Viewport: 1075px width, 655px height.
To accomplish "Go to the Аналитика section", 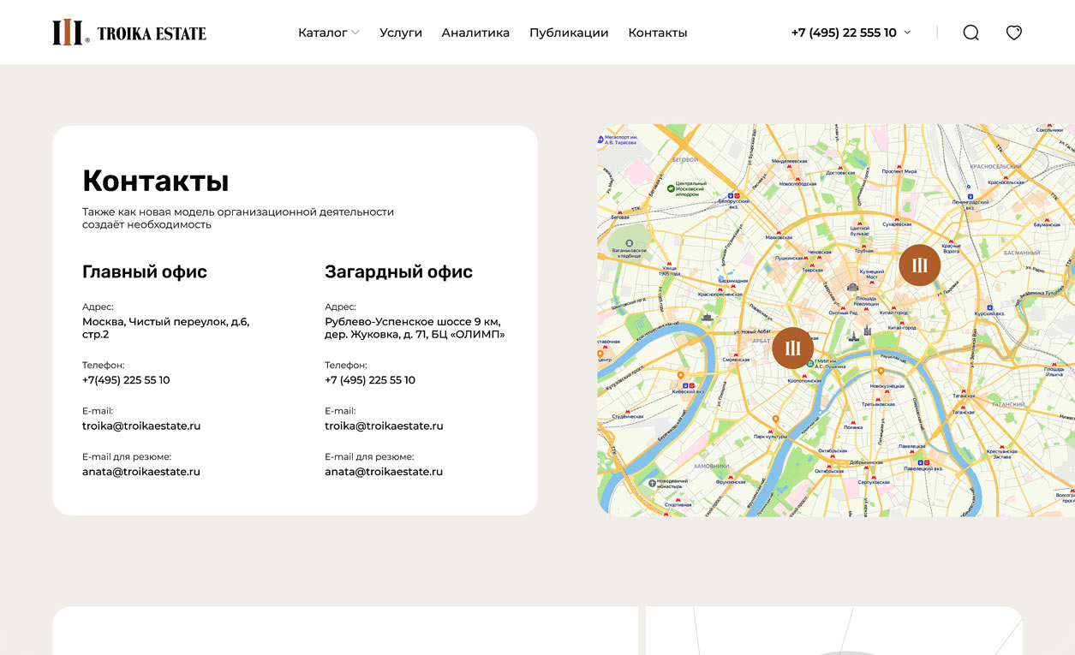I will (475, 33).
